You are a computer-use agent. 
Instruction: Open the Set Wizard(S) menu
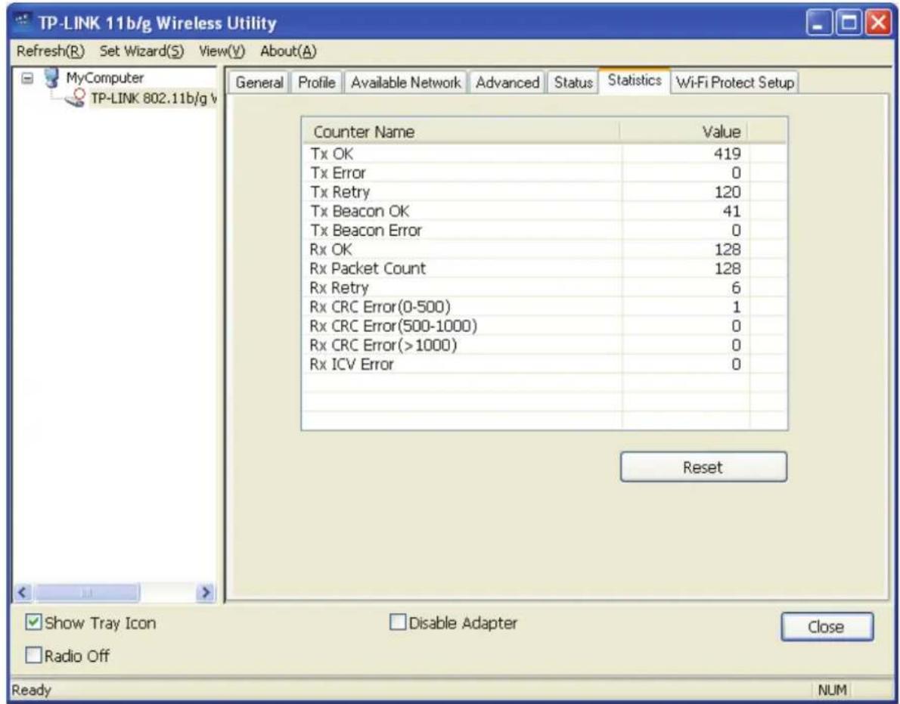141,51
